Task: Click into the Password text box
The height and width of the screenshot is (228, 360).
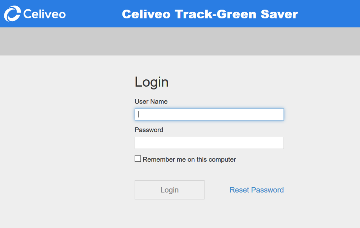Action: tap(209, 143)
